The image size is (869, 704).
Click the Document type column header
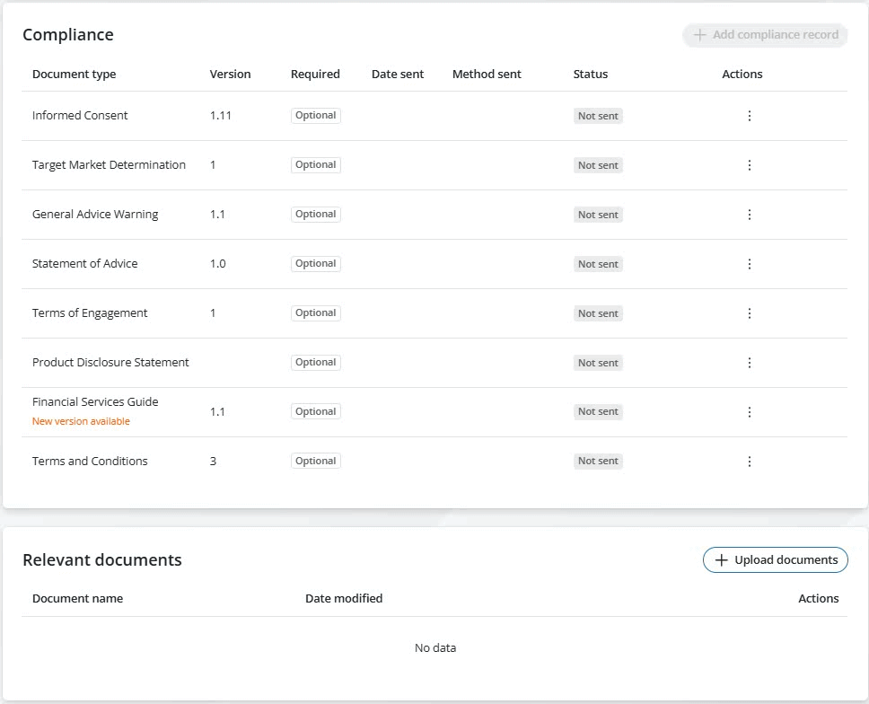74,75
